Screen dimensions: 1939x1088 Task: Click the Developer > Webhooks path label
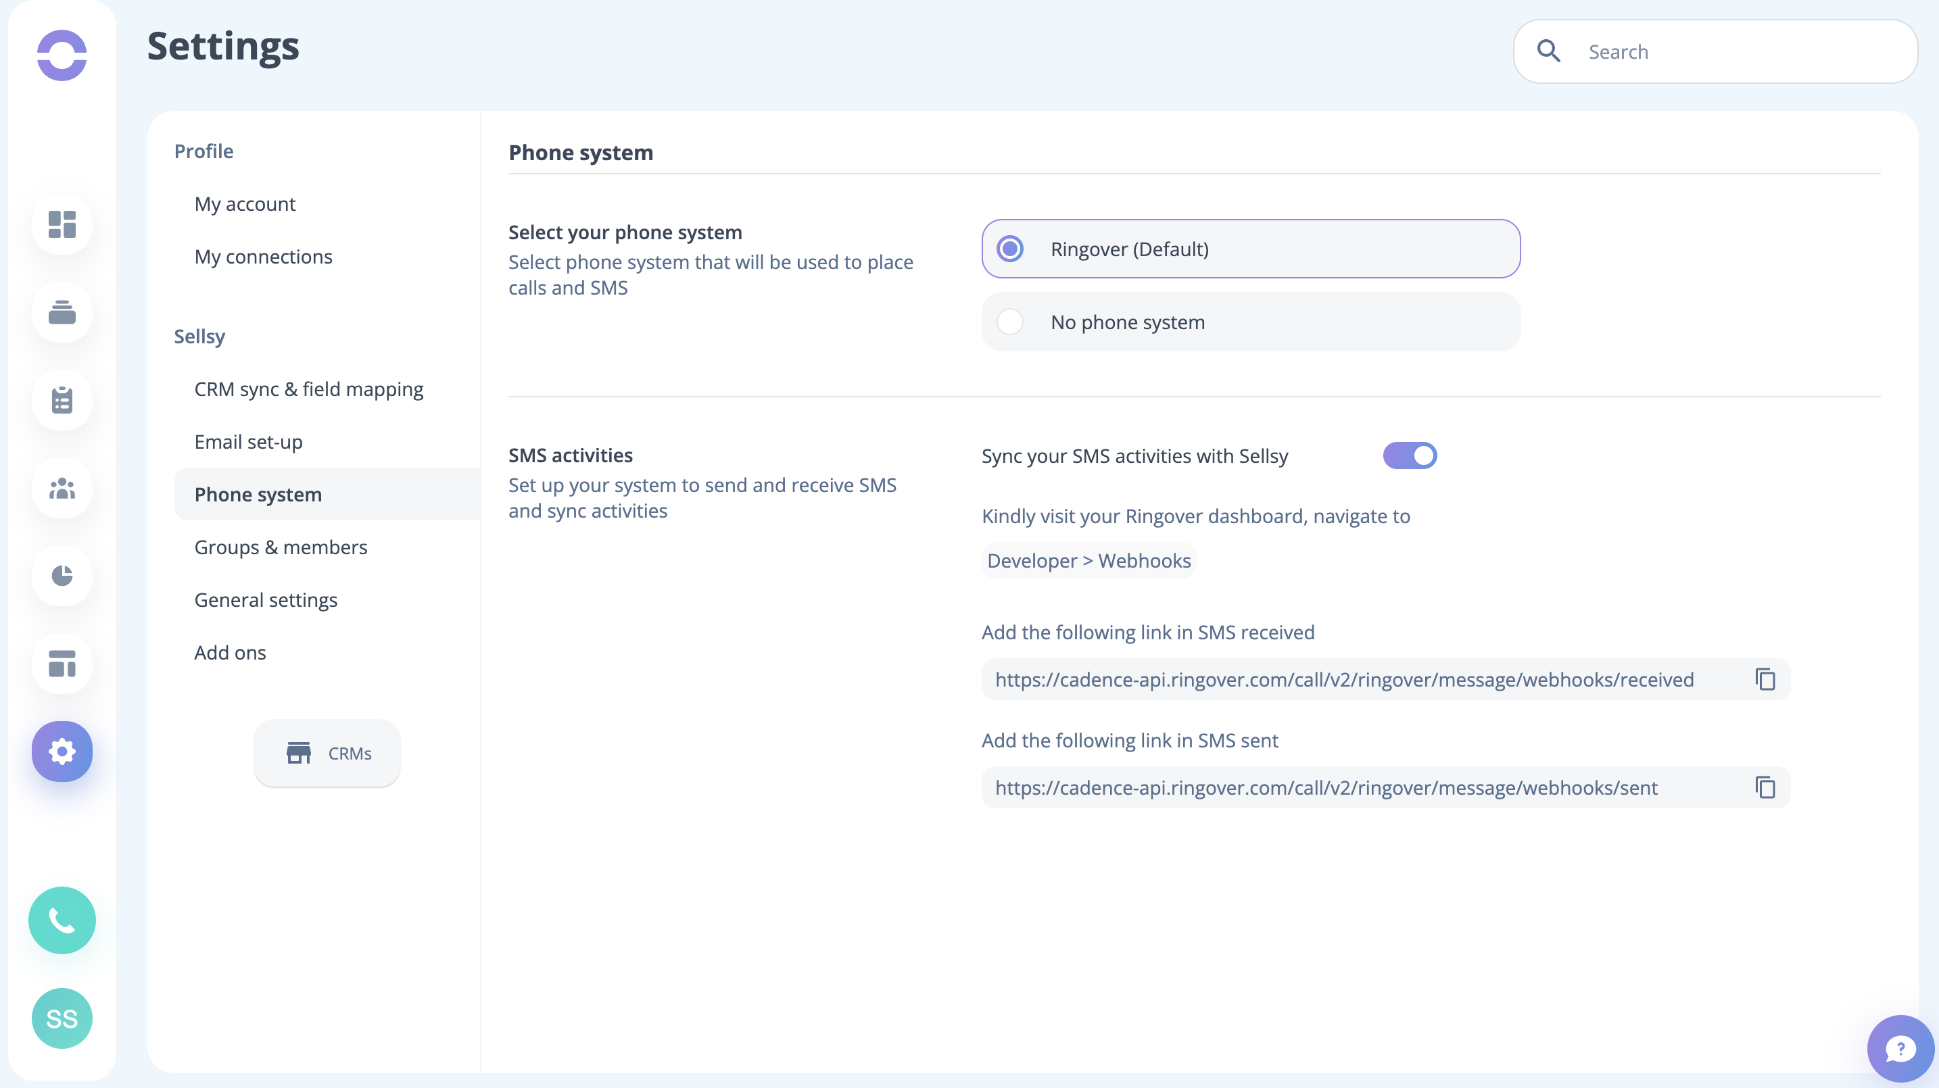pyautogui.click(x=1088, y=560)
